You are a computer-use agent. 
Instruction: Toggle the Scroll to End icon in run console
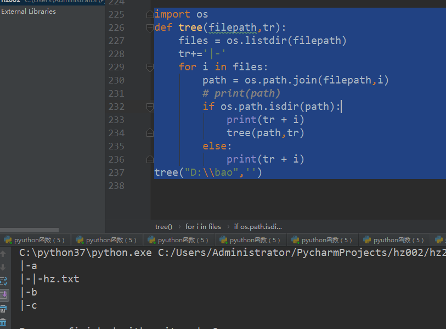point(4,294)
